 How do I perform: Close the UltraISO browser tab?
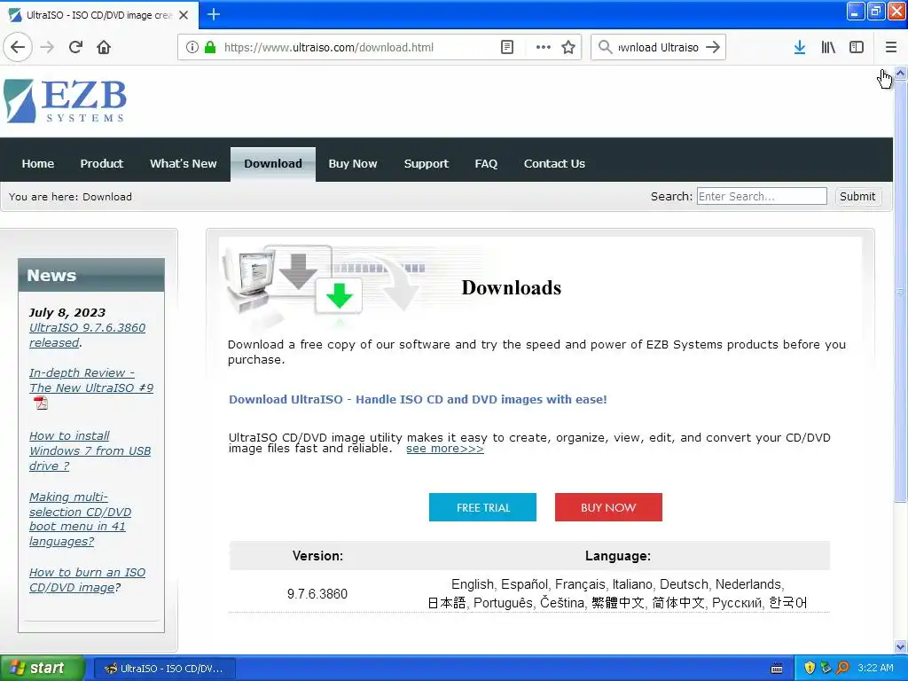pyautogui.click(x=184, y=15)
